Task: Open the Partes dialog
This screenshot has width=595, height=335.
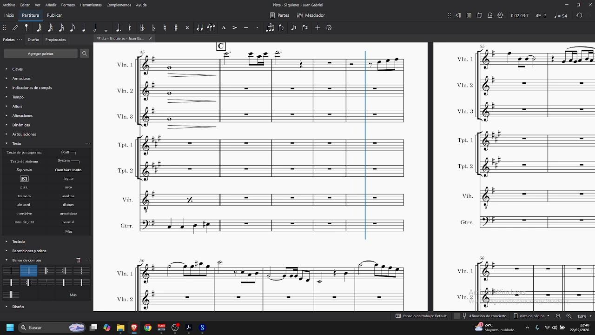Action: click(x=280, y=15)
